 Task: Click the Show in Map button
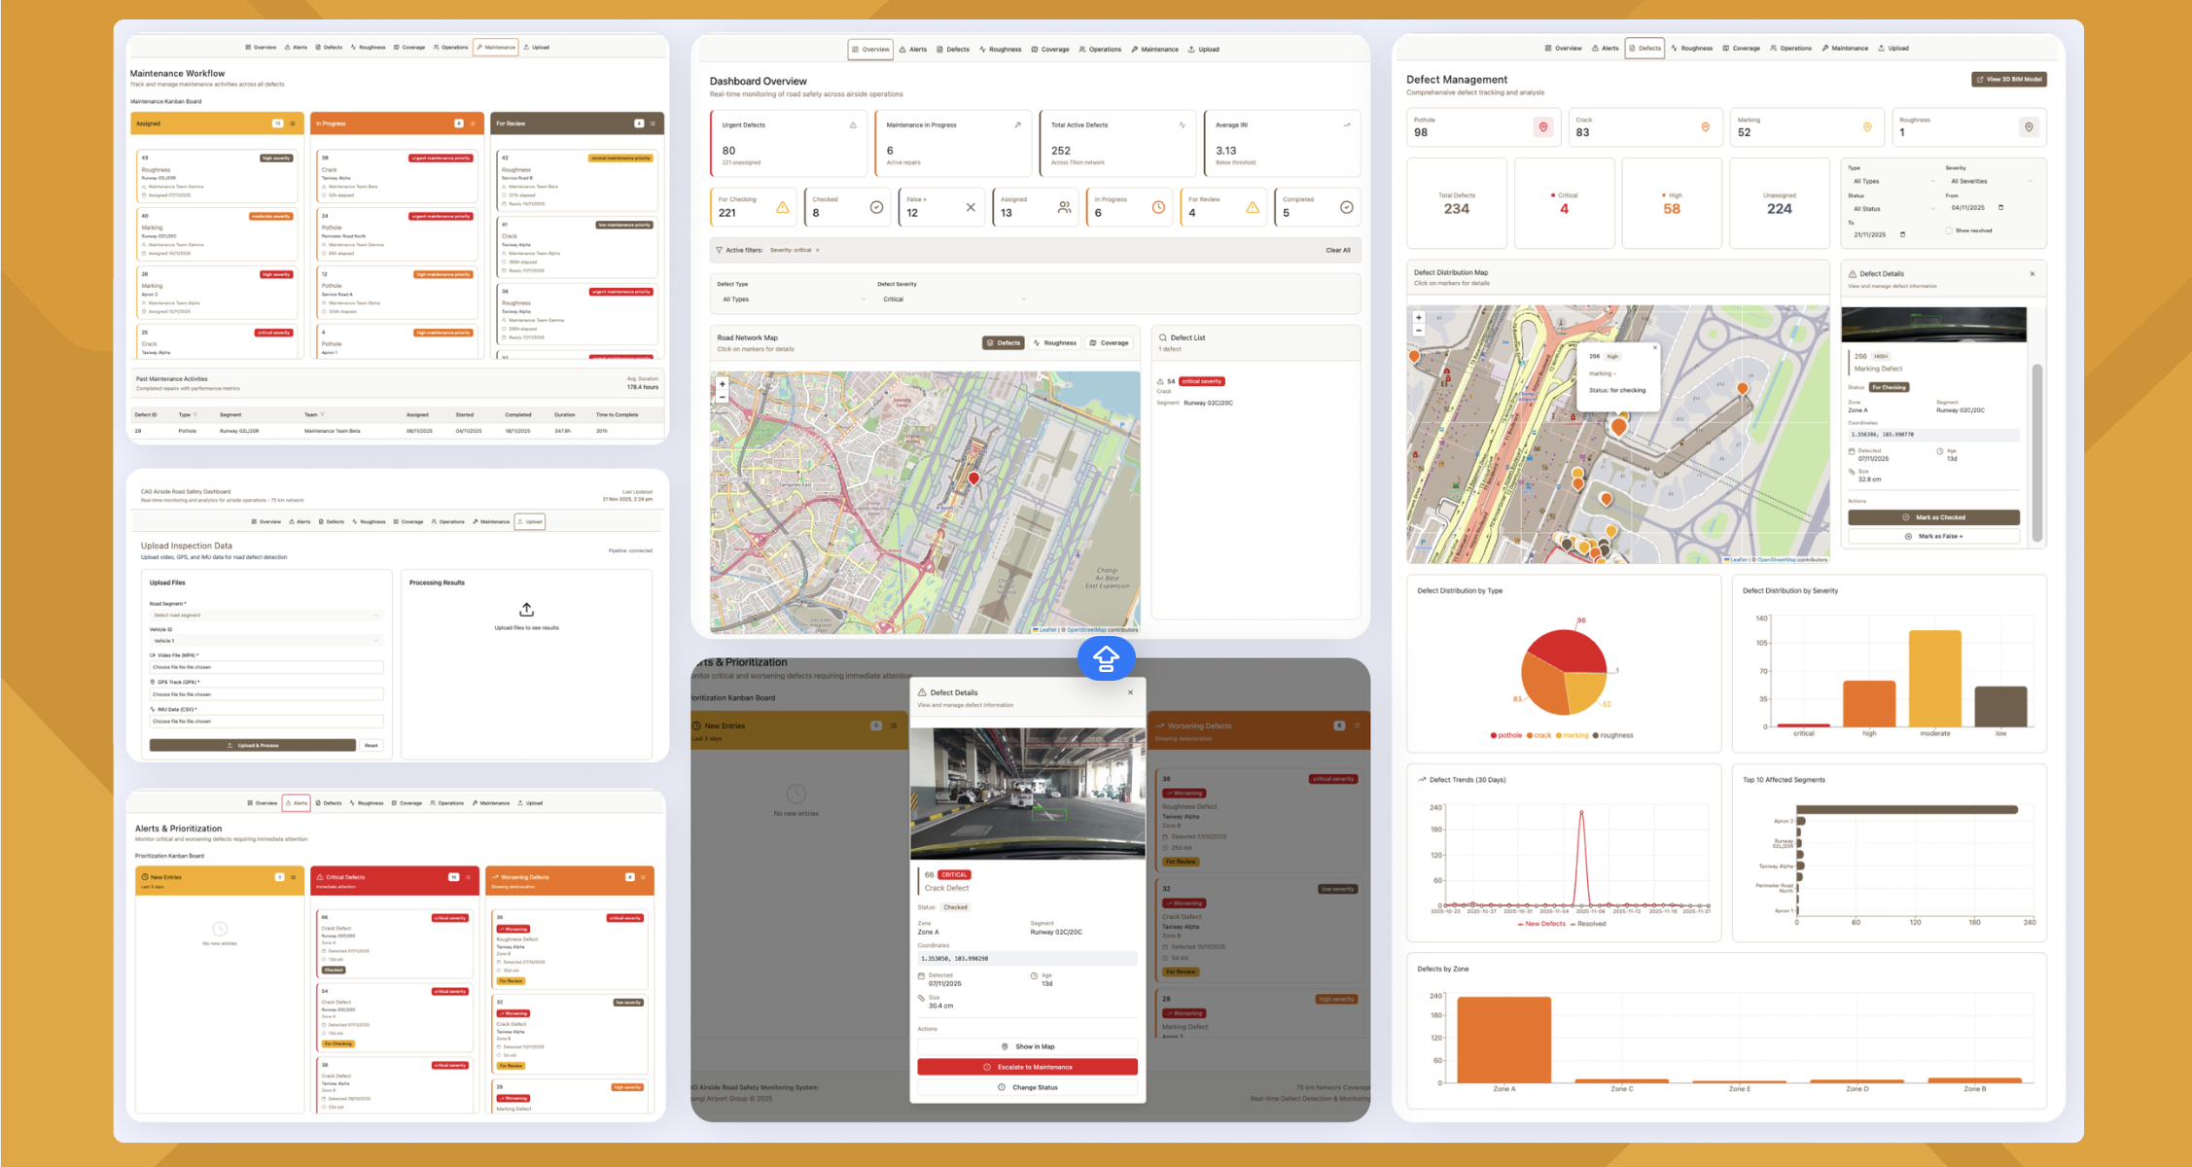pyautogui.click(x=1027, y=1046)
